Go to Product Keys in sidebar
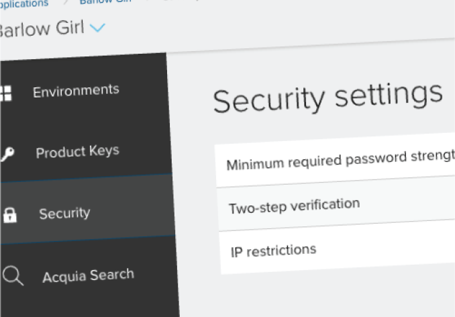The image size is (455, 317). 77,152
